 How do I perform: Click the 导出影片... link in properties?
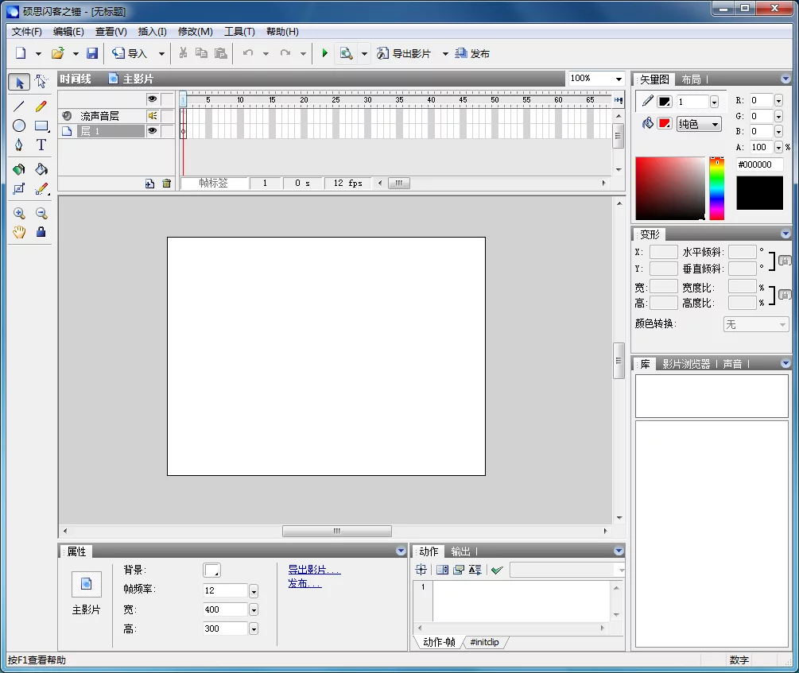[314, 570]
